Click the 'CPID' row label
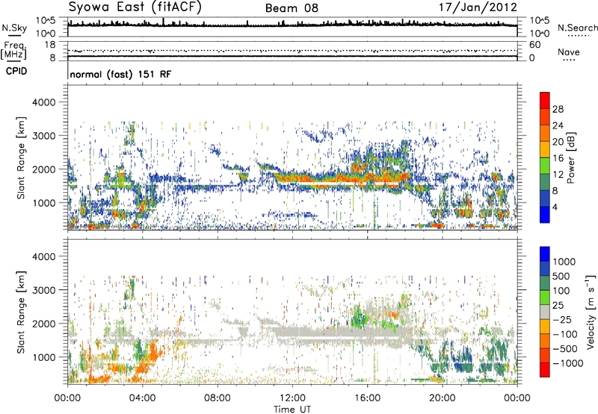The image size is (598, 414). [16, 71]
